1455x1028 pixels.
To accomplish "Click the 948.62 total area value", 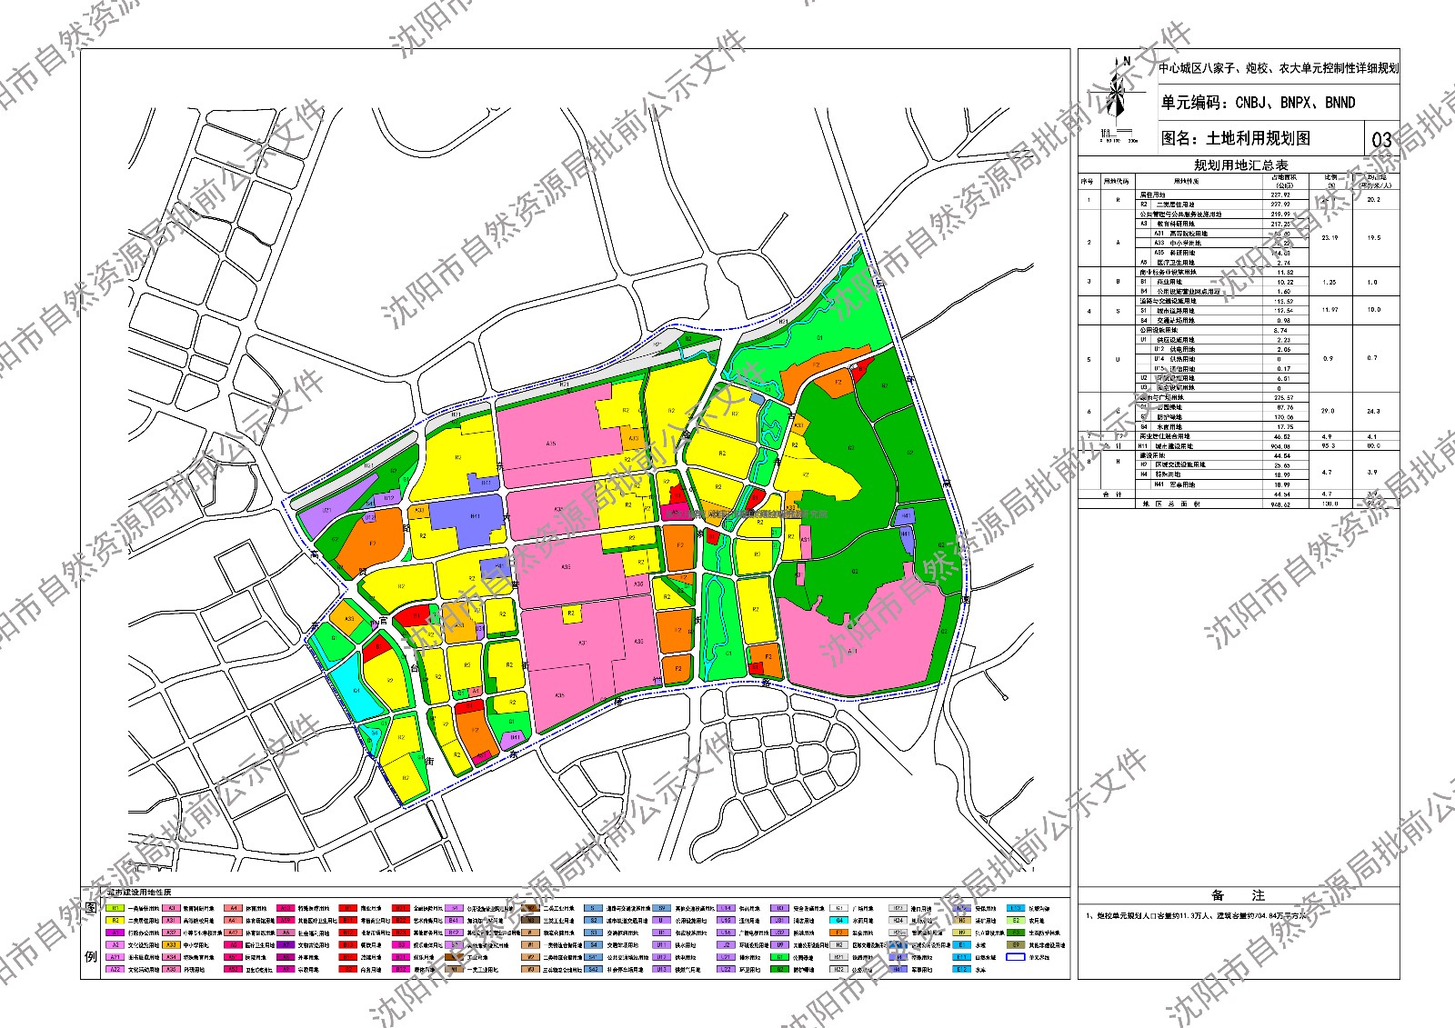I will (x=1283, y=503).
